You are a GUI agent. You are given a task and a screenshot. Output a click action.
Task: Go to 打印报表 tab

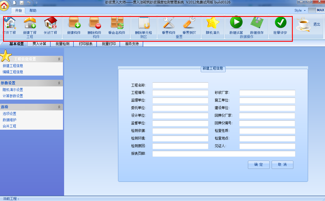click(x=86, y=44)
